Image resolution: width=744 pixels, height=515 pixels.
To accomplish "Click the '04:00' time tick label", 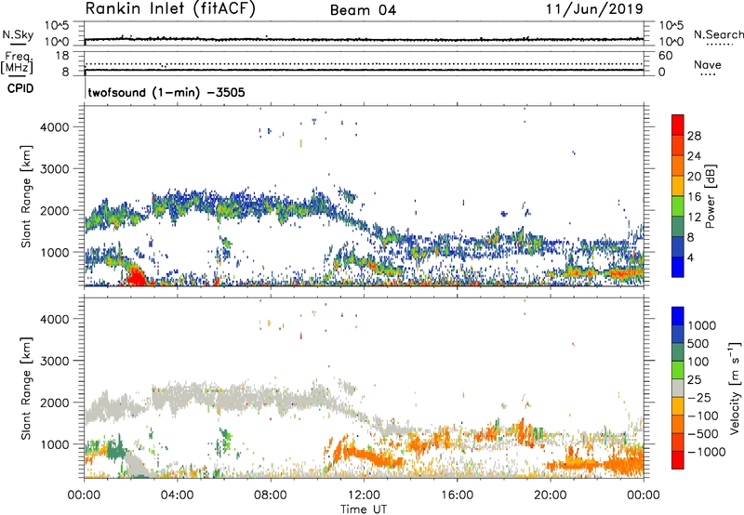I will click(177, 495).
